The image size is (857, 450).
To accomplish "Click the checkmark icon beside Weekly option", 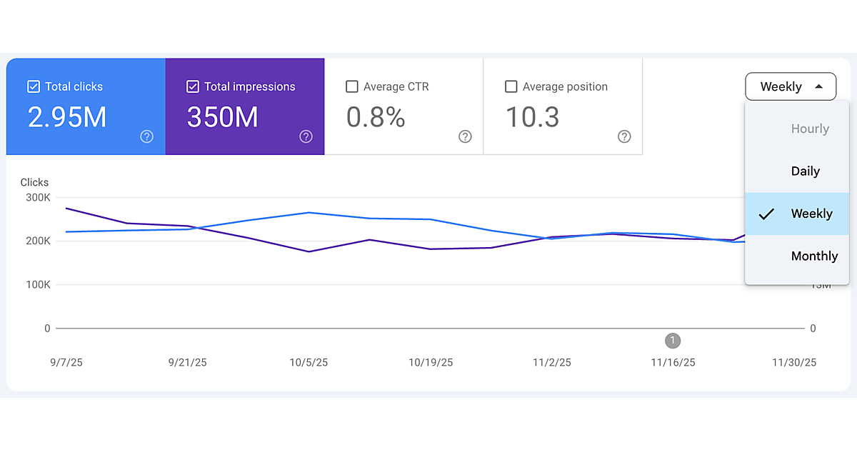I will pos(766,214).
